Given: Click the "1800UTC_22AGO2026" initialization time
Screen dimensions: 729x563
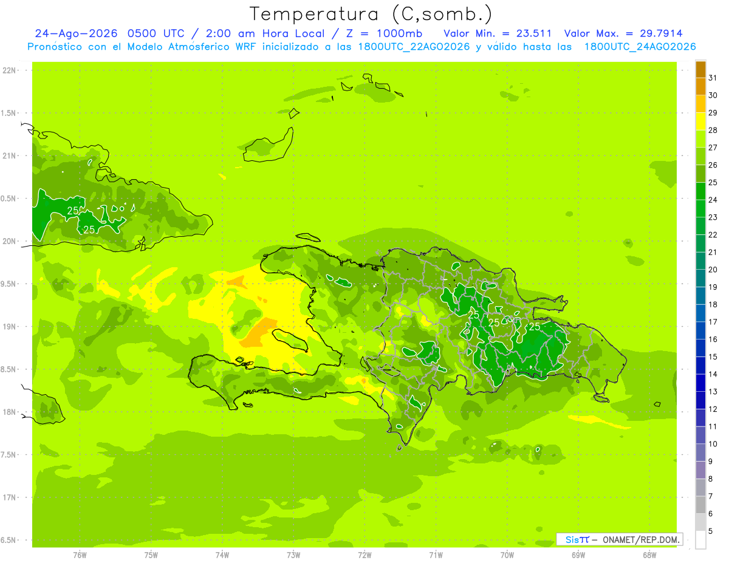Looking at the screenshot, I should point(414,47).
